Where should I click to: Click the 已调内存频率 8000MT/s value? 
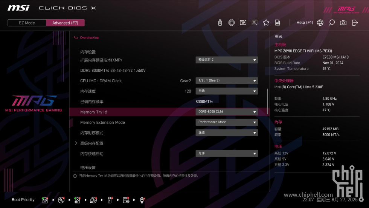click(x=204, y=102)
